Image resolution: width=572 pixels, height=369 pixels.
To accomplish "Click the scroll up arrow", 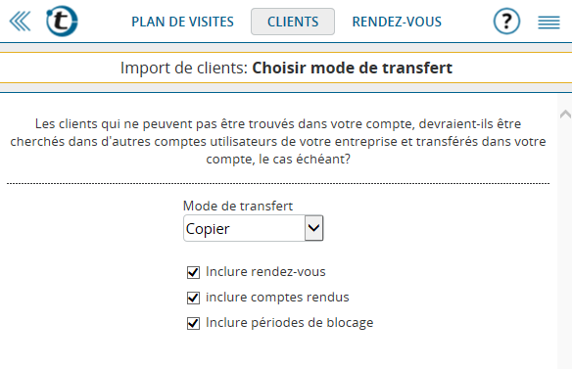I will point(565,115).
